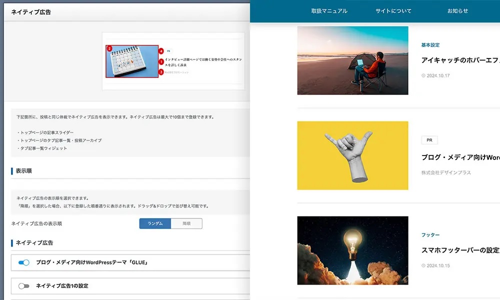Screen dimensions: 500x300
Task: Open the フッター category link
Action: coord(430,235)
